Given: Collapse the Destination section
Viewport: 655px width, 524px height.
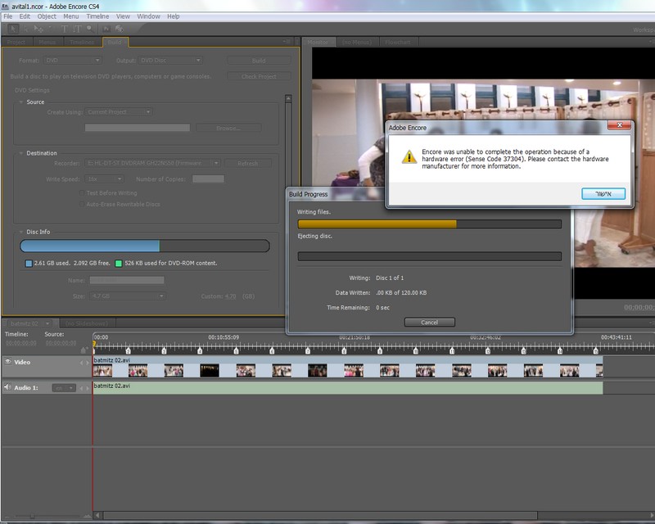Looking at the screenshot, I should pos(21,153).
